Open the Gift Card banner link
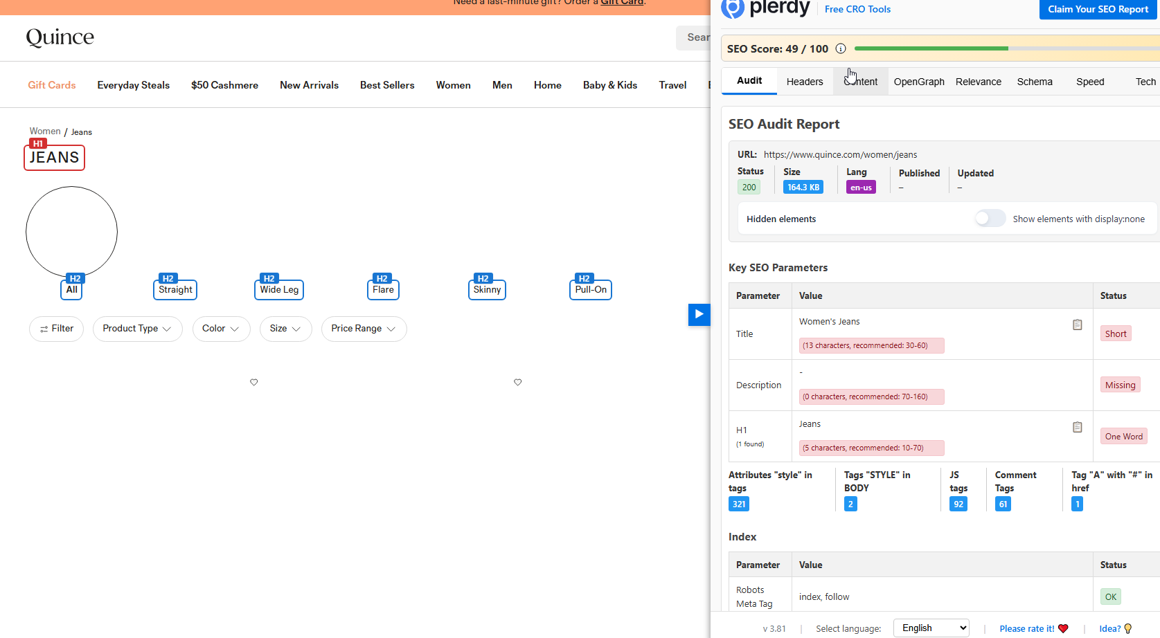Image resolution: width=1160 pixels, height=638 pixels. point(621,3)
